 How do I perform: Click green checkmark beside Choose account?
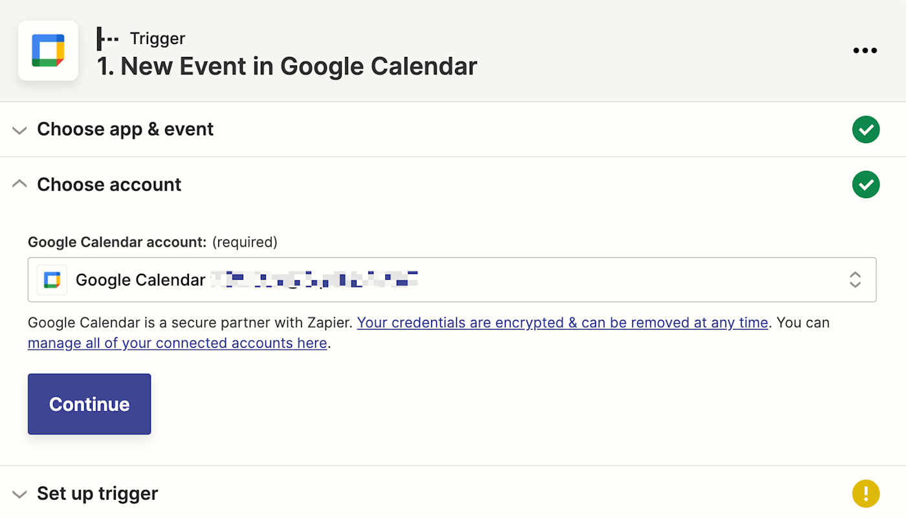pyautogui.click(x=865, y=185)
